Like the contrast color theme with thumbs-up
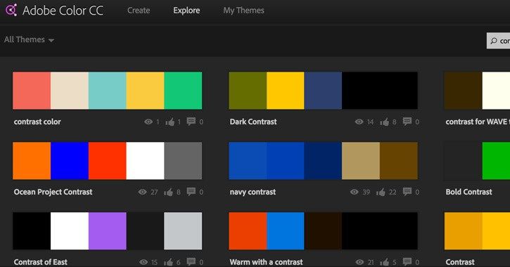The width and height of the screenshot is (510, 267). [x=170, y=122]
